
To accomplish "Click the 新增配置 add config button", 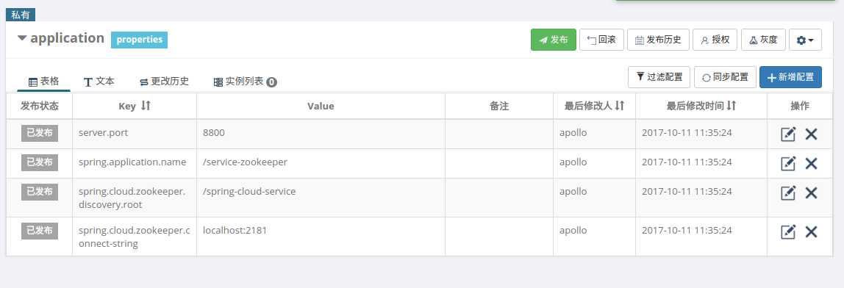I will (790, 77).
